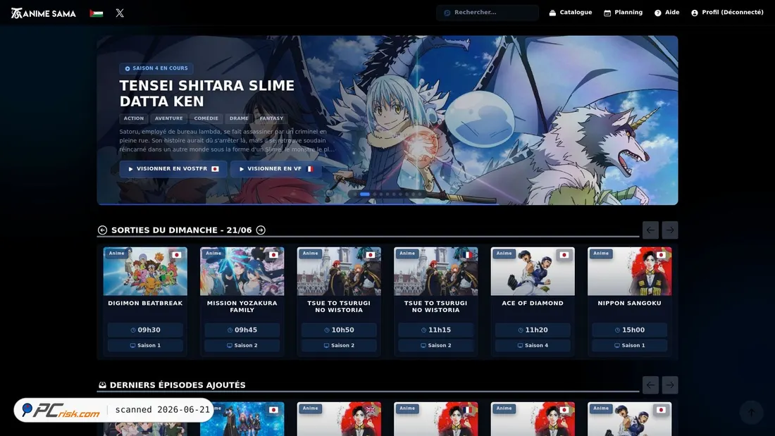
Task: Select the Action genre tag
Action: click(133, 118)
